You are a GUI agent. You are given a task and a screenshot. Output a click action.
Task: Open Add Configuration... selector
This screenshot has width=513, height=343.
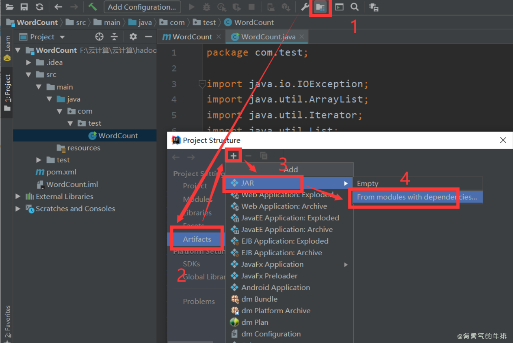click(x=142, y=7)
